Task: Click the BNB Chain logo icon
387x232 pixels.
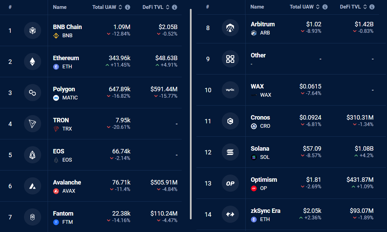Action: 33,30
